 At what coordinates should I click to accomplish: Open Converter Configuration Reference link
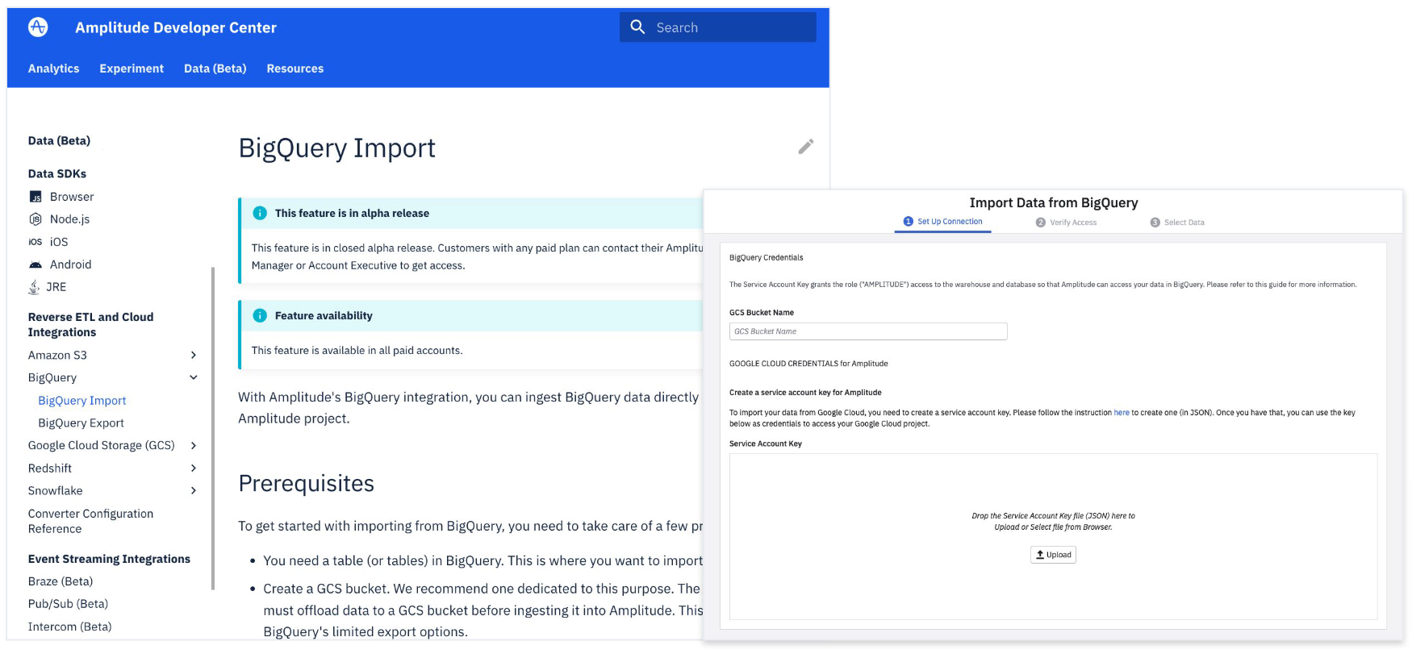click(90, 521)
